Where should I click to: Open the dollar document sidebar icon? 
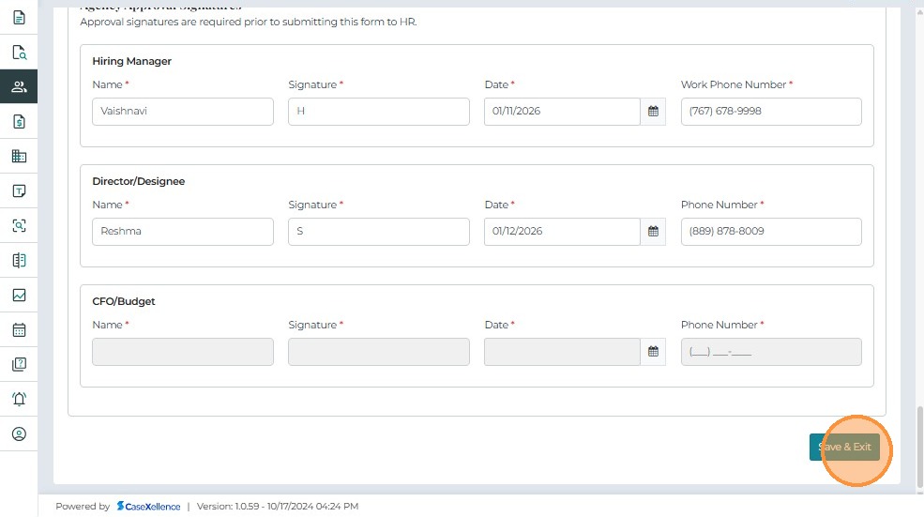click(x=19, y=122)
